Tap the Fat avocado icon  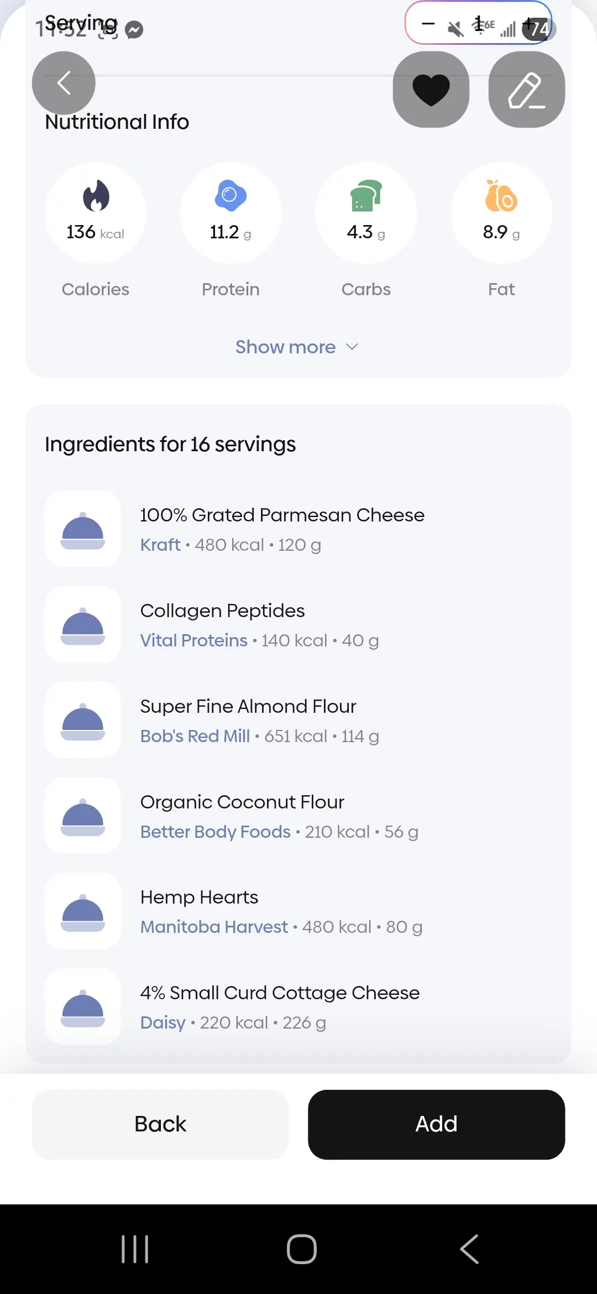click(501, 196)
